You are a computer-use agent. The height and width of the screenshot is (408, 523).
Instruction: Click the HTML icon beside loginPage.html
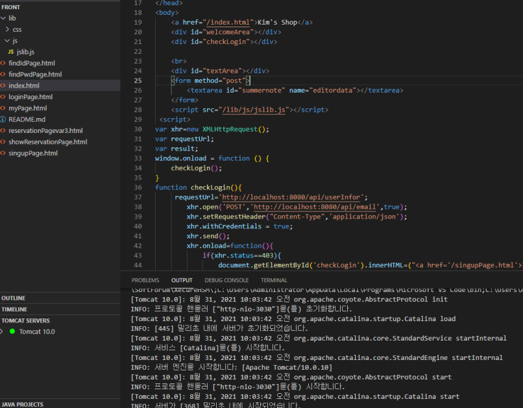coord(3,97)
